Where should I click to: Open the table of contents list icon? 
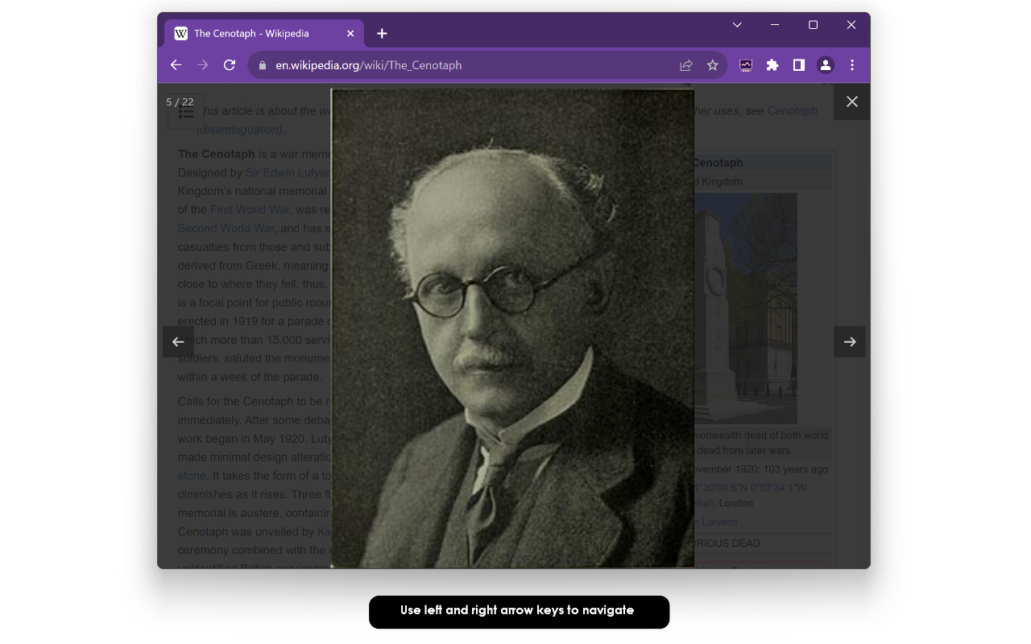click(186, 114)
